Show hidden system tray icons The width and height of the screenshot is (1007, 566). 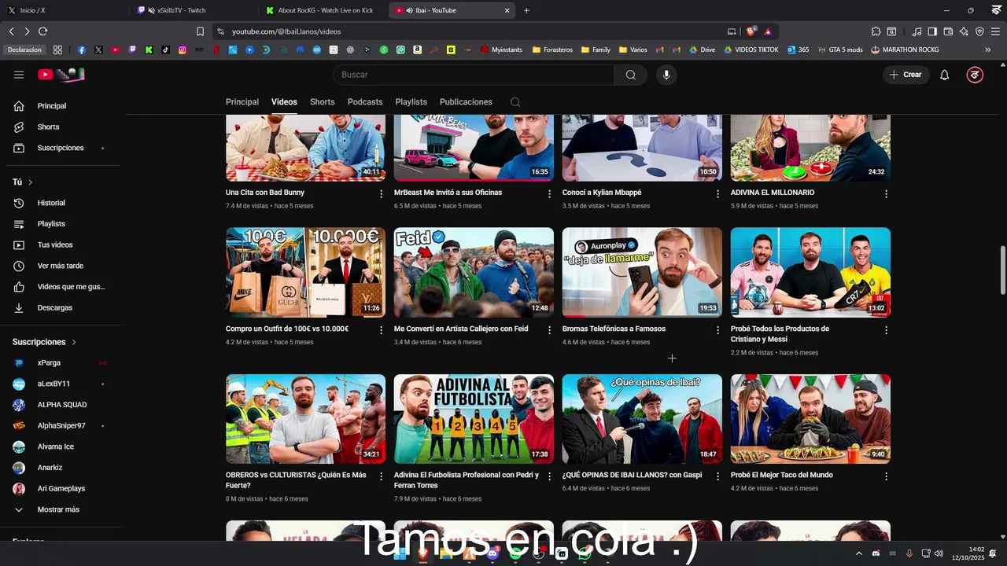[860, 553]
